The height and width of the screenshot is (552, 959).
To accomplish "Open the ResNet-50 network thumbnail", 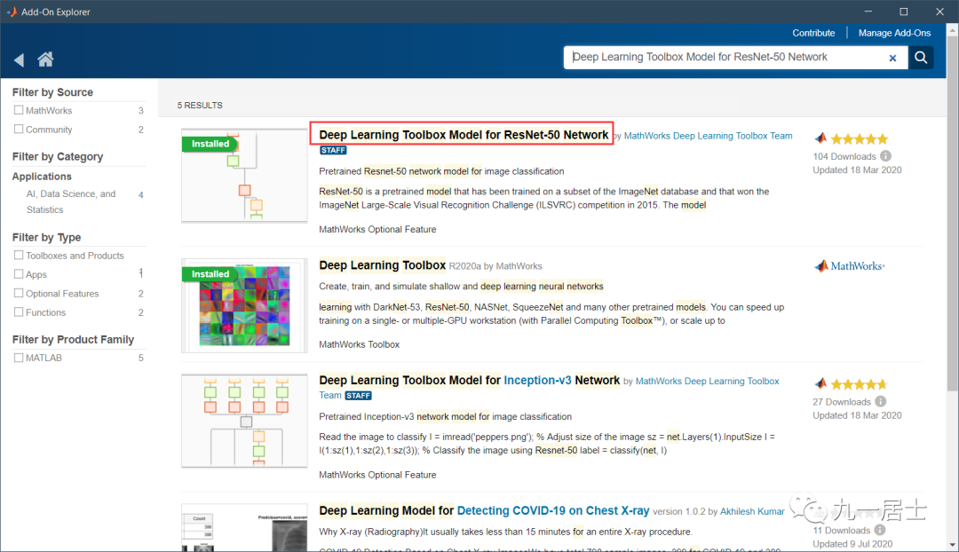I will coord(245,176).
